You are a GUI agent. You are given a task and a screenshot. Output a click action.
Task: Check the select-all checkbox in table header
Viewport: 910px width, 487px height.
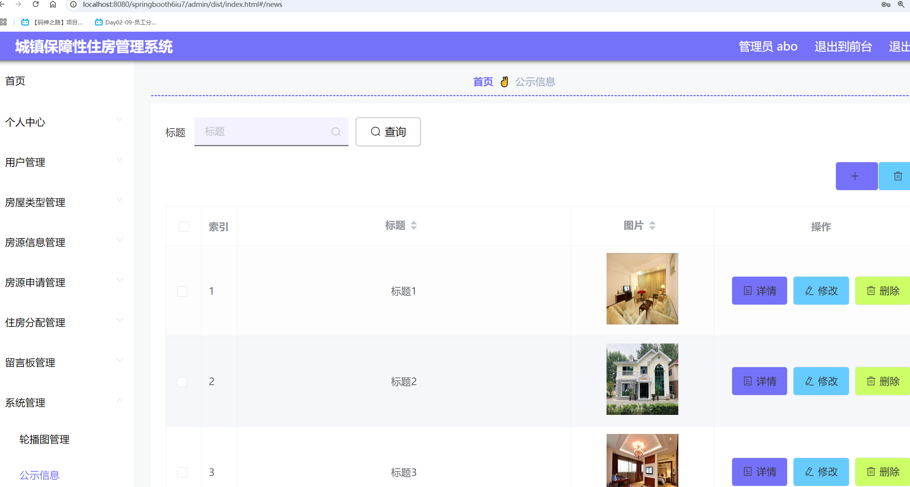pyautogui.click(x=183, y=226)
